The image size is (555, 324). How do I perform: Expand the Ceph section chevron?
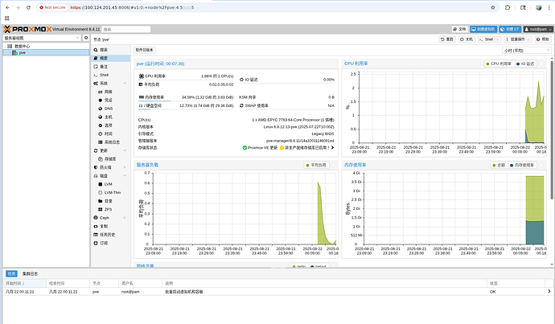point(125,218)
